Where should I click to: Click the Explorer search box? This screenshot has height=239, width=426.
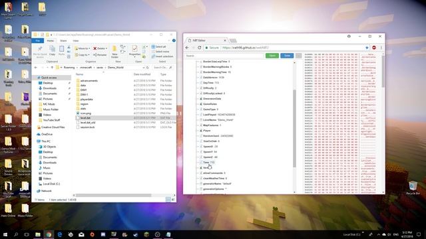(x=162, y=68)
